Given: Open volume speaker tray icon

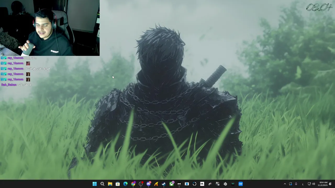Looking at the screenshot, I should point(314,184).
